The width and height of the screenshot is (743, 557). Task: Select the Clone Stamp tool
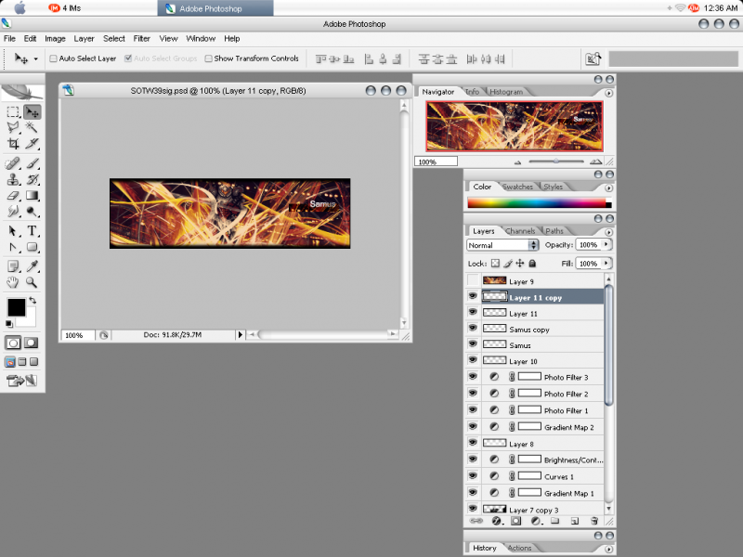13,179
